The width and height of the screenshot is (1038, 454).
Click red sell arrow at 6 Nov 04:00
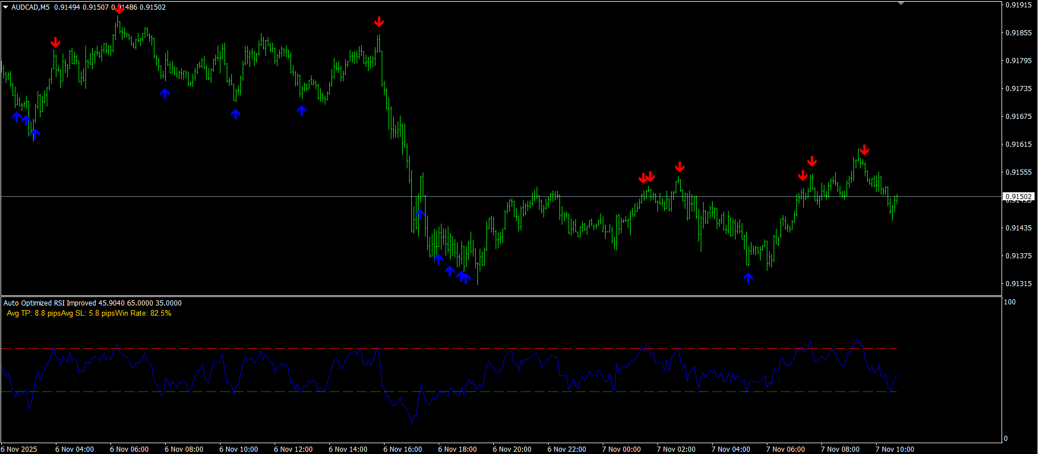click(55, 42)
